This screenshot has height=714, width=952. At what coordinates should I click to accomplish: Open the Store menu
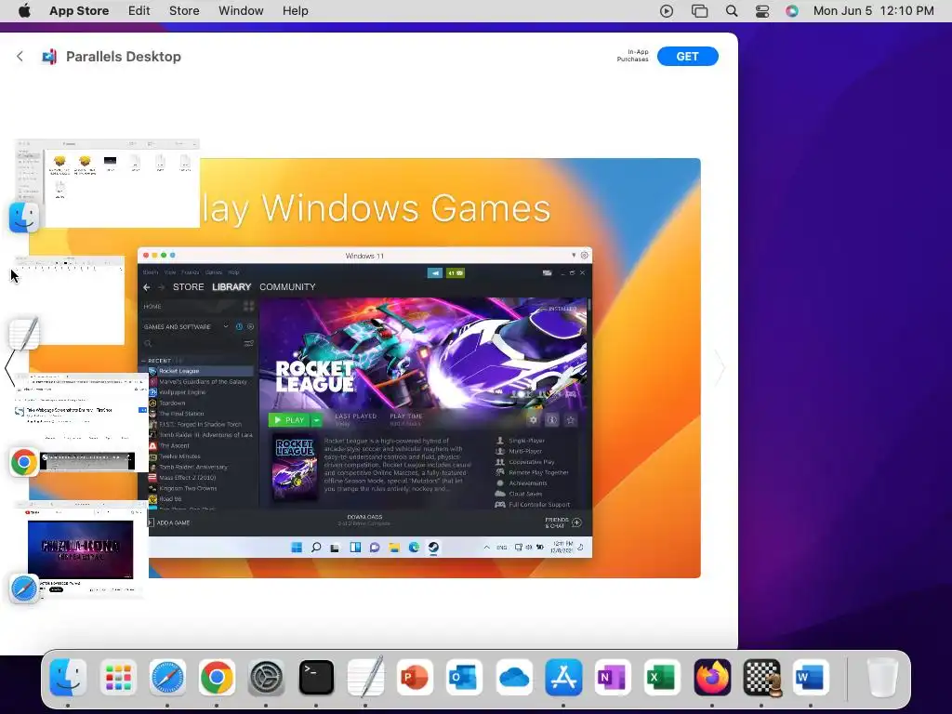[184, 11]
